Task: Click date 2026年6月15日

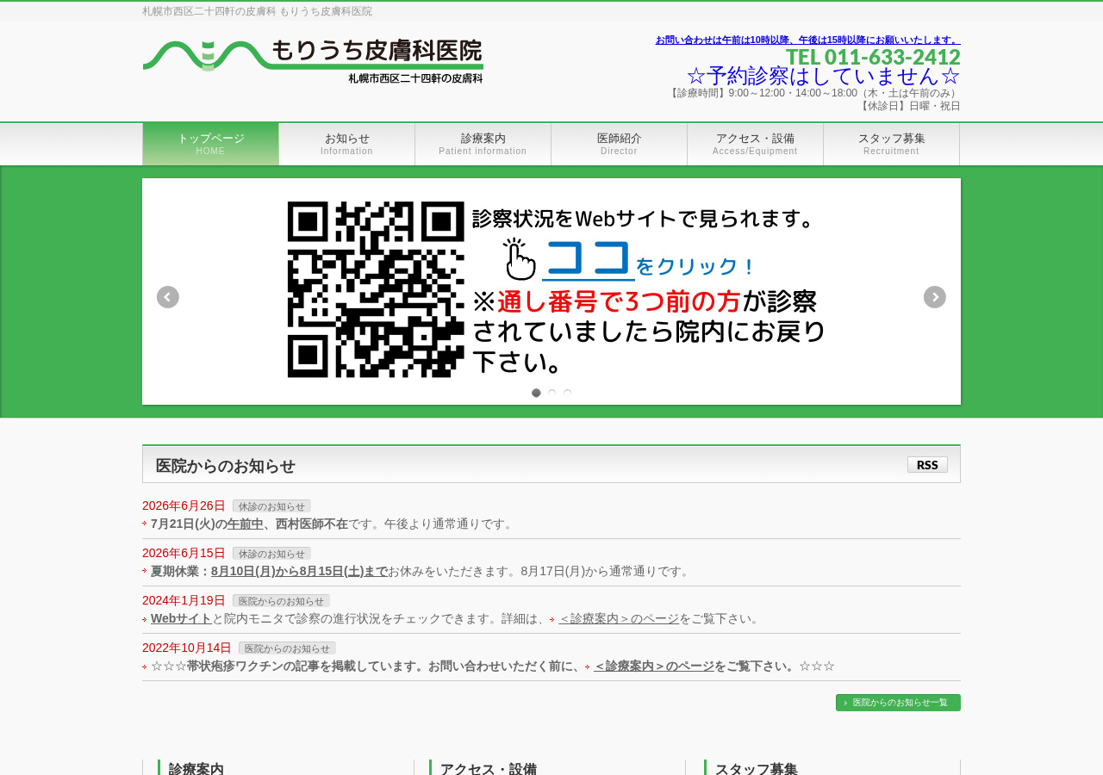Action: click(184, 554)
